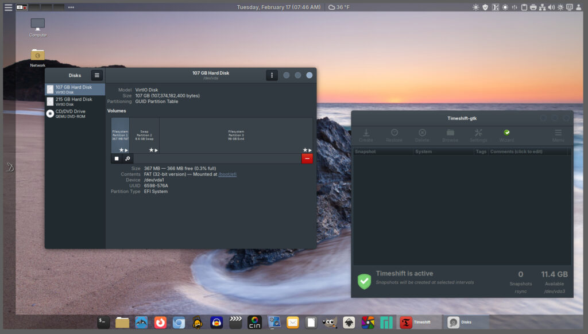The height and width of the screenshot is (334, 588).
Task: Open additional partition options gears icon
Action: (x=127, y=158)
